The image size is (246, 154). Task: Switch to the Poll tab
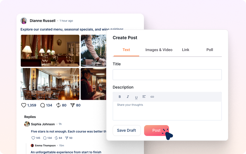pyautogui.click(x=210, y=50)
